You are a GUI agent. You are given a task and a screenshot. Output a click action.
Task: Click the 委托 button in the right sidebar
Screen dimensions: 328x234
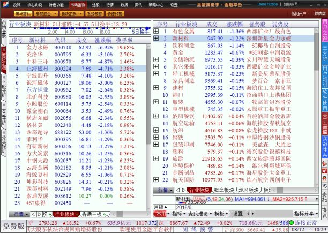[325, 197]
